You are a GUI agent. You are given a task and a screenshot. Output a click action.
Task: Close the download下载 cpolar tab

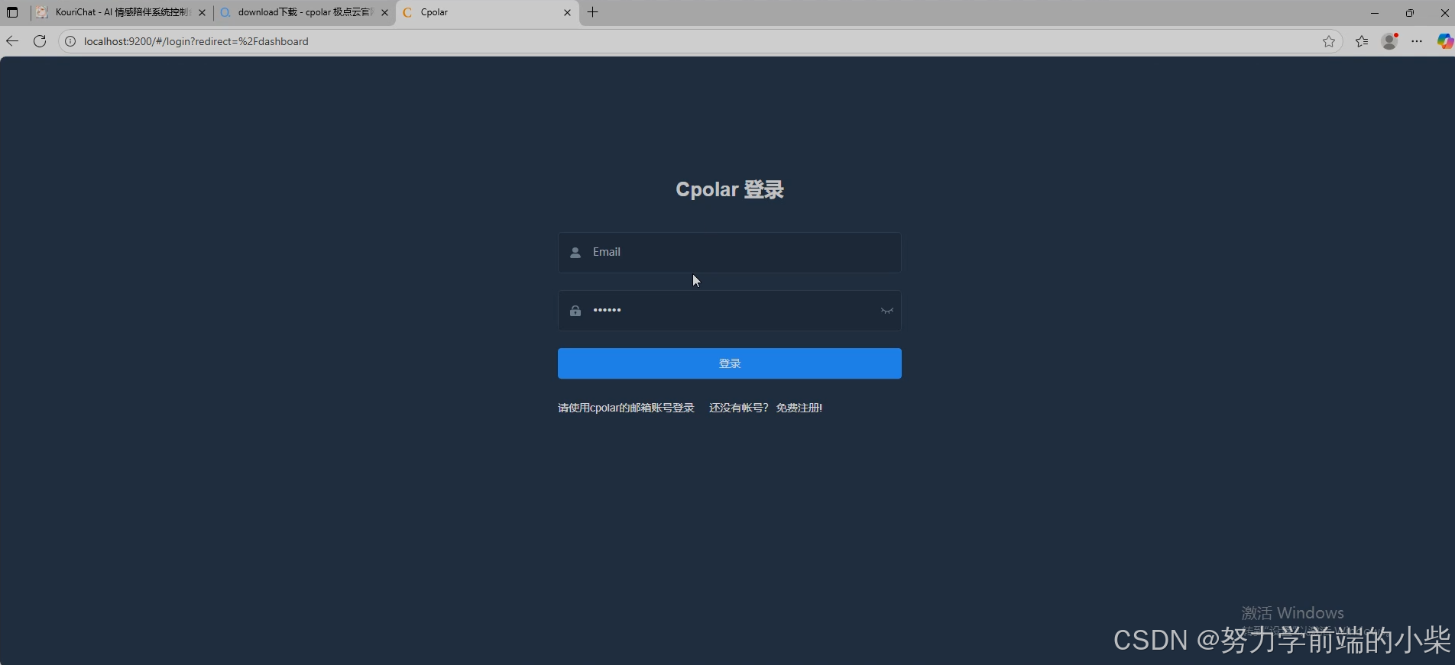(x=384, y=12)
